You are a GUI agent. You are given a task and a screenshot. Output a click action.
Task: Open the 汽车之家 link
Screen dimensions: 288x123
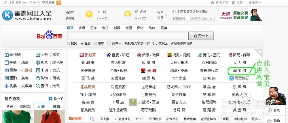(179, 78)
